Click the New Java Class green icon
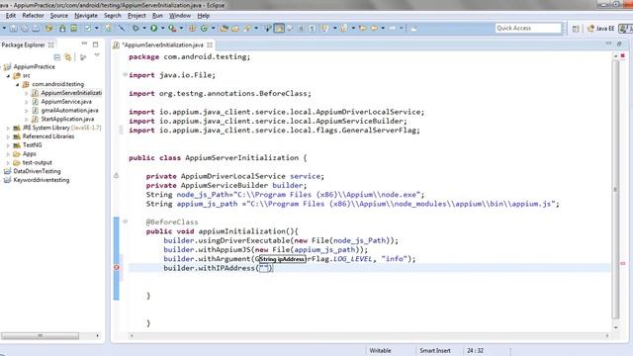633x356 pixels. (205, 29)
